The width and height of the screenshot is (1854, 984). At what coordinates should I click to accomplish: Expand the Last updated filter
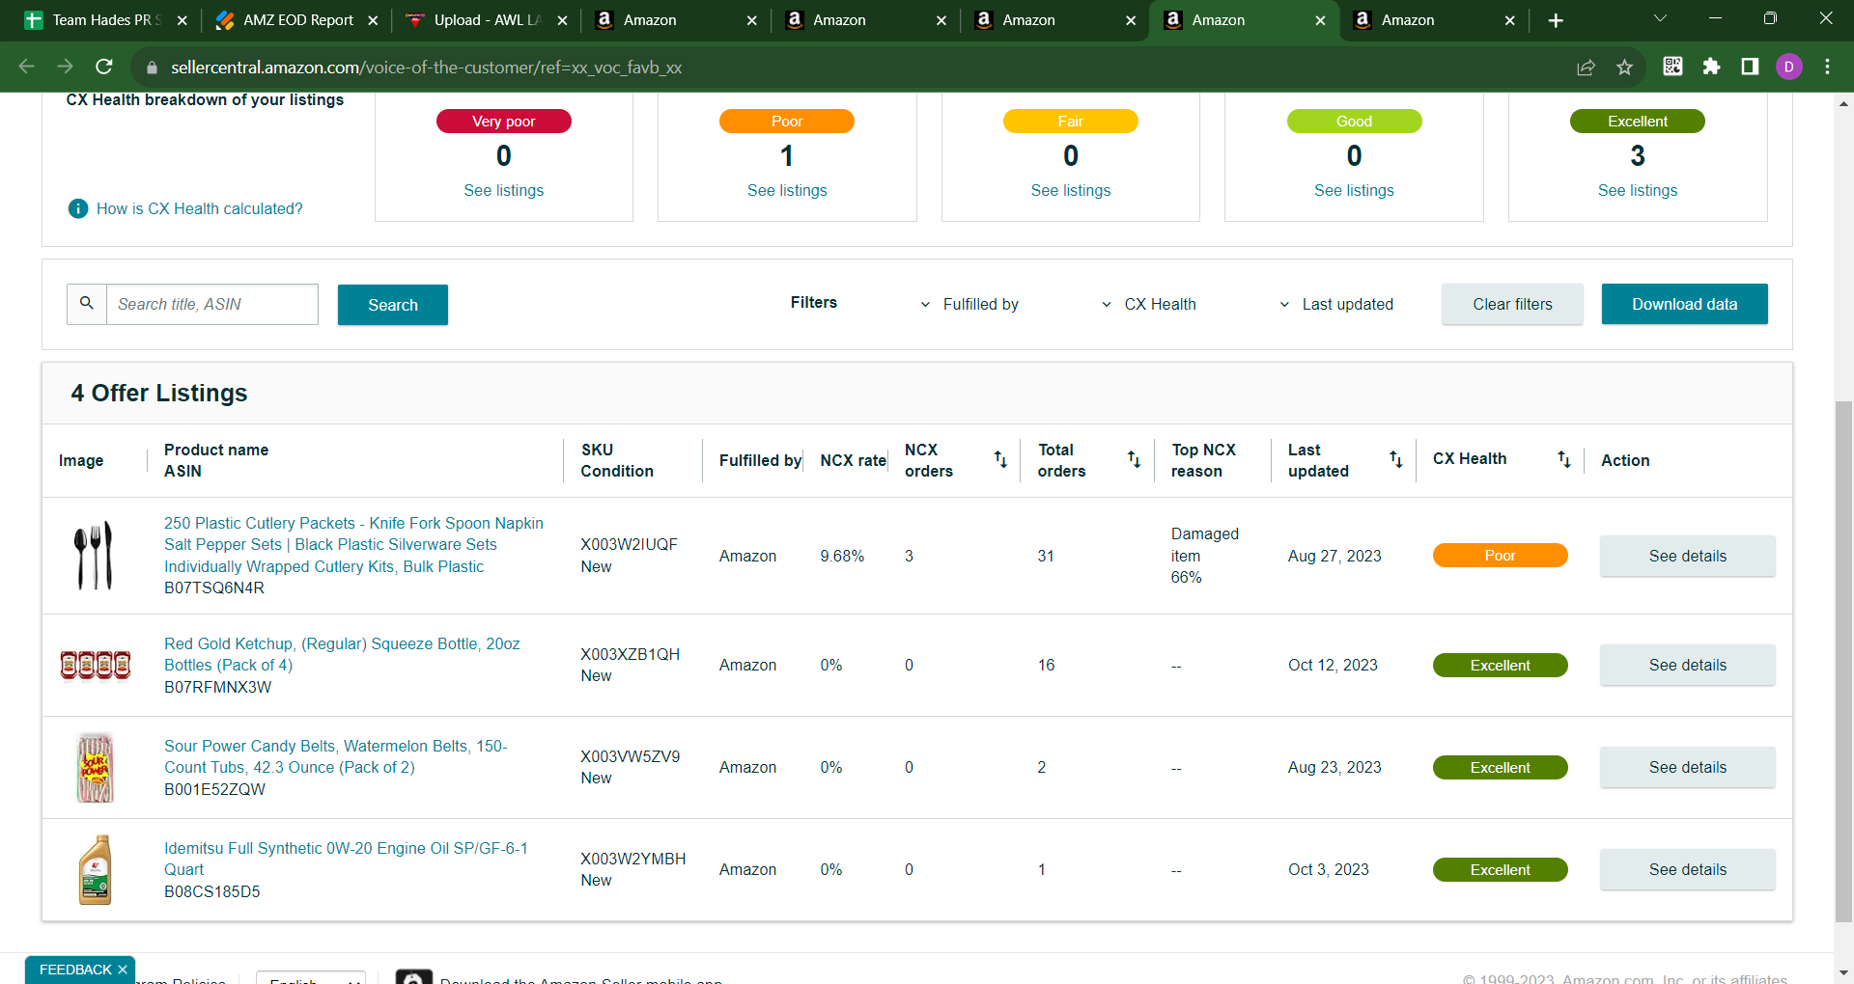click(1336, 304)
